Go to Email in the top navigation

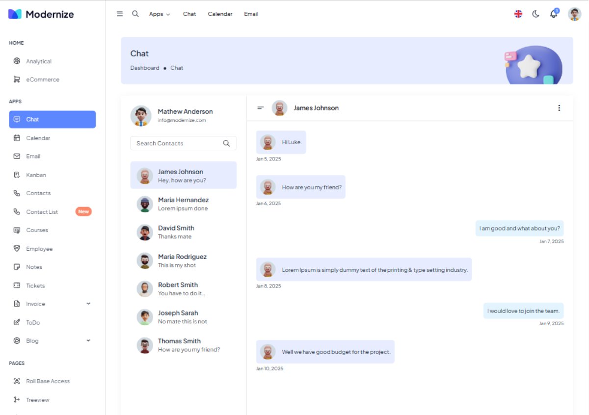point(251,14)
